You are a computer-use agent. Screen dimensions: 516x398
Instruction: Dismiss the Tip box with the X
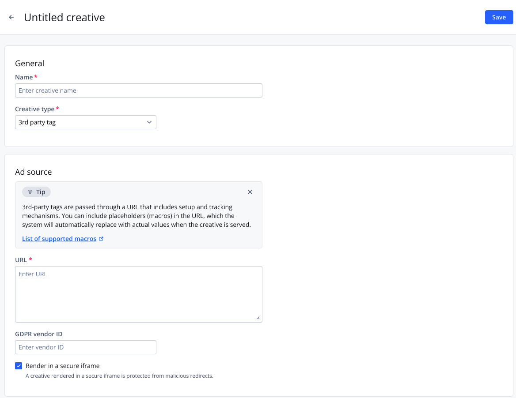point(250,192)
